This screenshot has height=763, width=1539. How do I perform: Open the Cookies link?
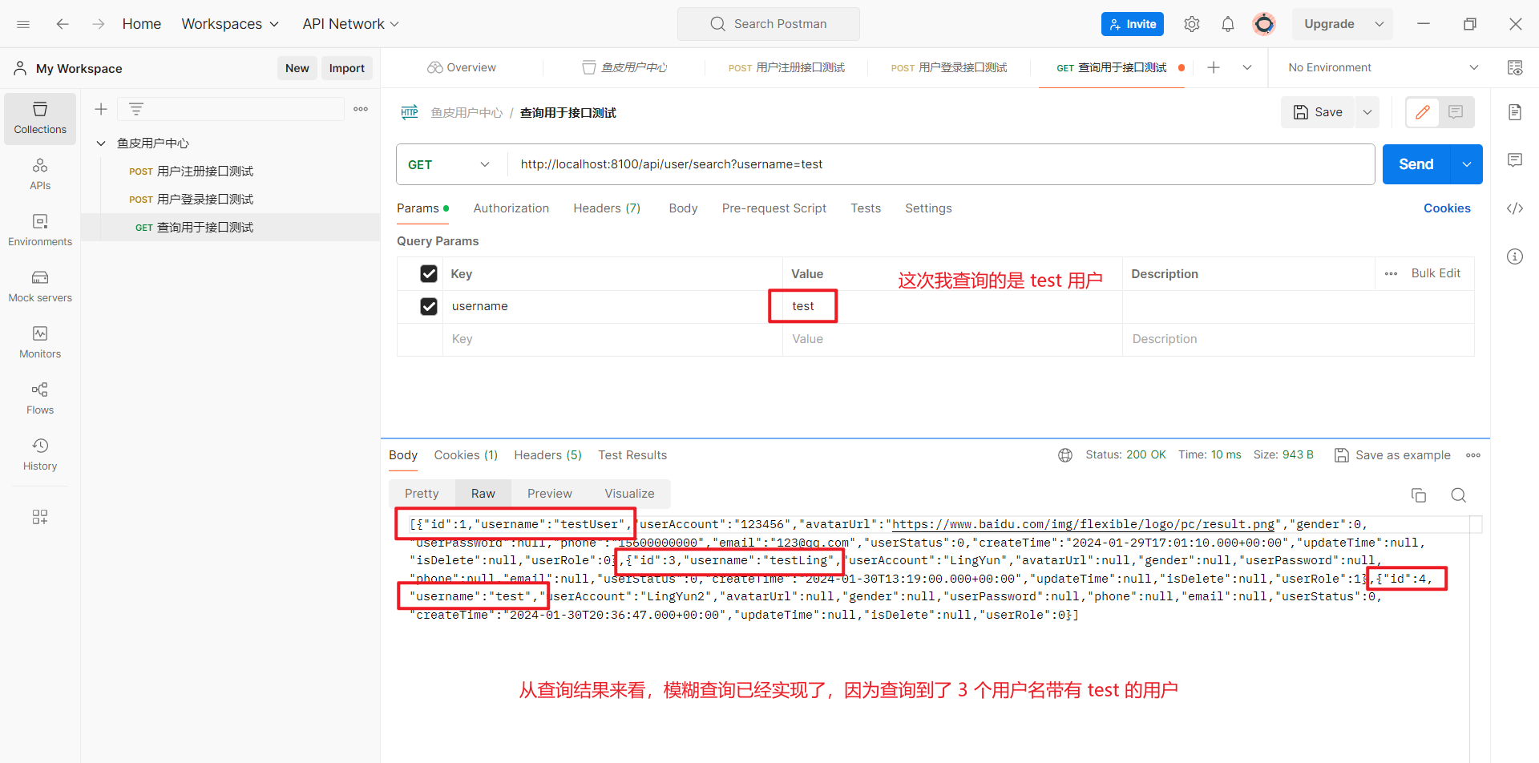(x=1446, y=208)
